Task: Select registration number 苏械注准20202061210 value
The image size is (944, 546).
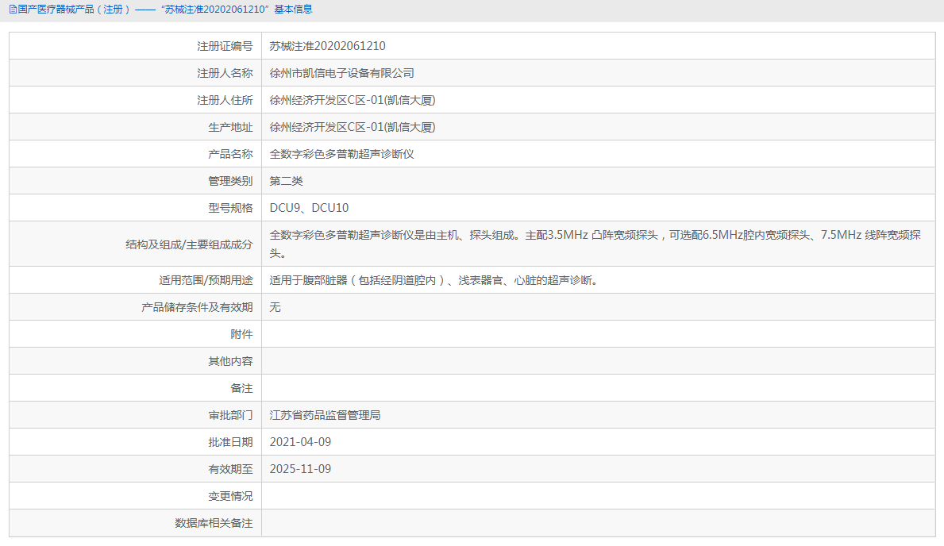Action: click(328, 46)
